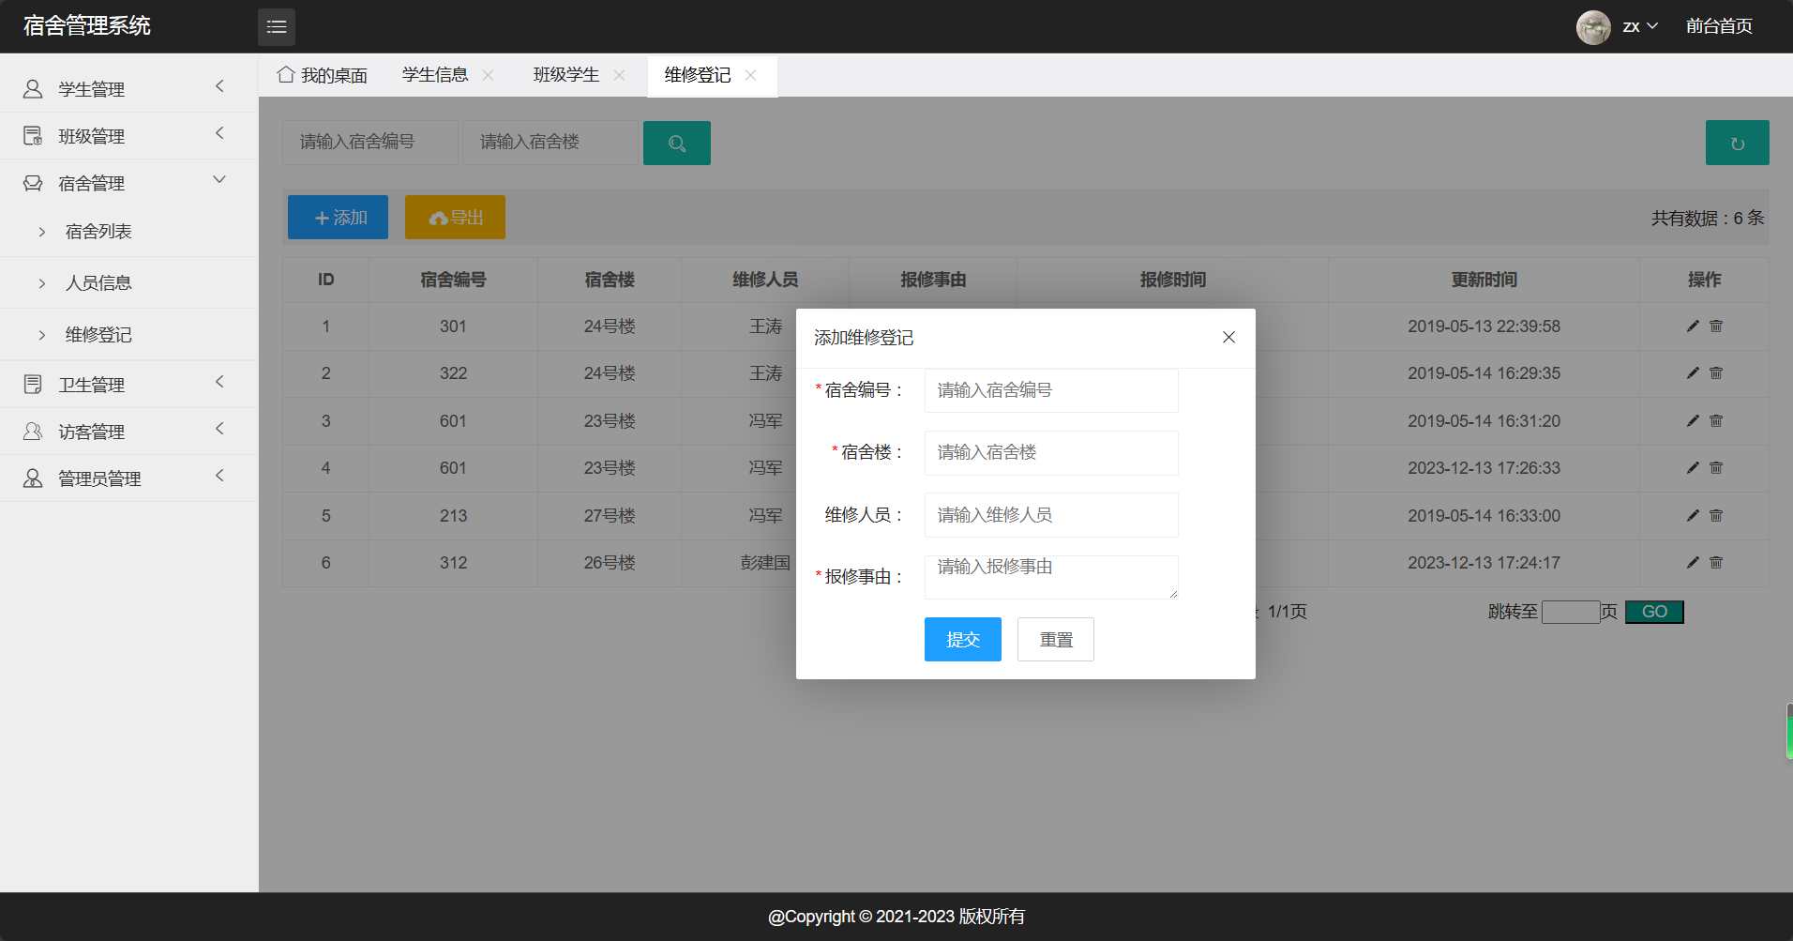This screenshot has width=1793, height=941.
Task: Click update time 2023-12-13 17:26:33
Action: click(1484, 468)
